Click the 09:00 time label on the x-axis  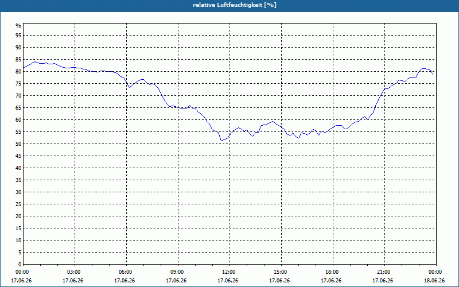(x=178, y=272)
